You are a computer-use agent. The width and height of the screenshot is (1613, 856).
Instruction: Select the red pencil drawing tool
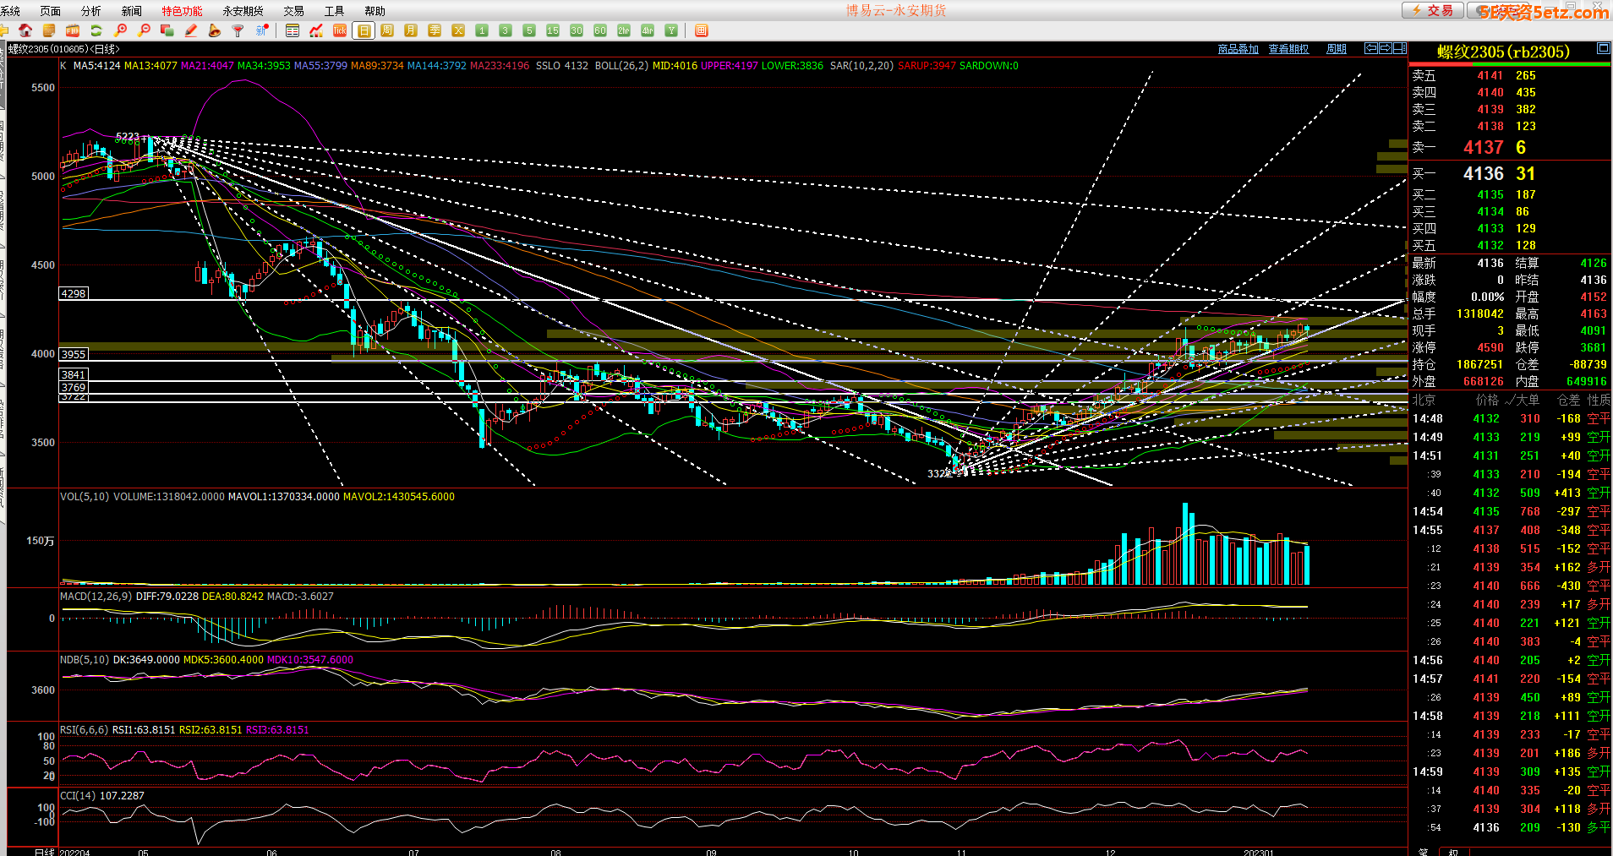(x=191, y=30)
